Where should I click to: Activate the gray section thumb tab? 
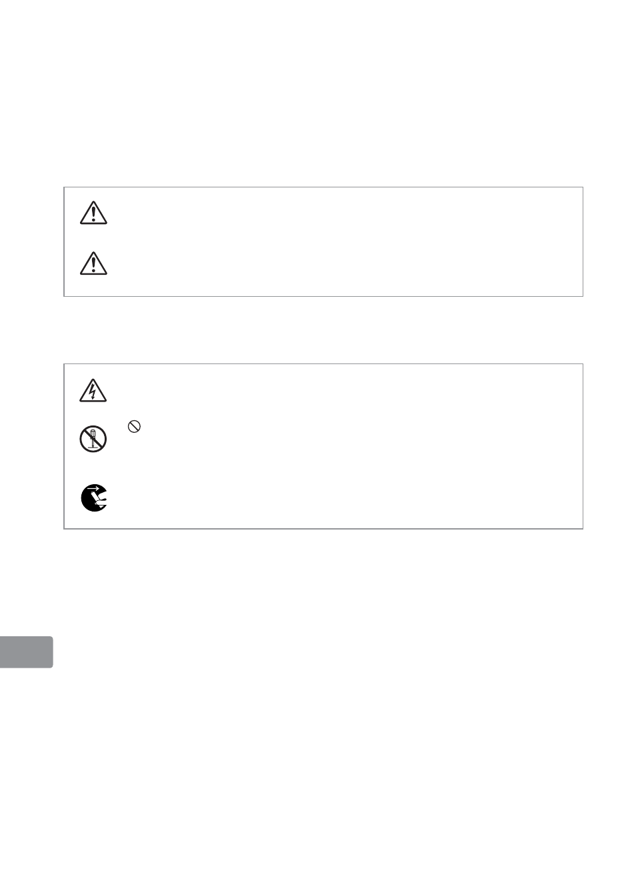click(x=26, y=652)
